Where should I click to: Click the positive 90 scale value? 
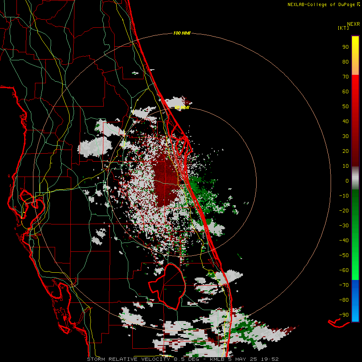click(x=346, y=47)
